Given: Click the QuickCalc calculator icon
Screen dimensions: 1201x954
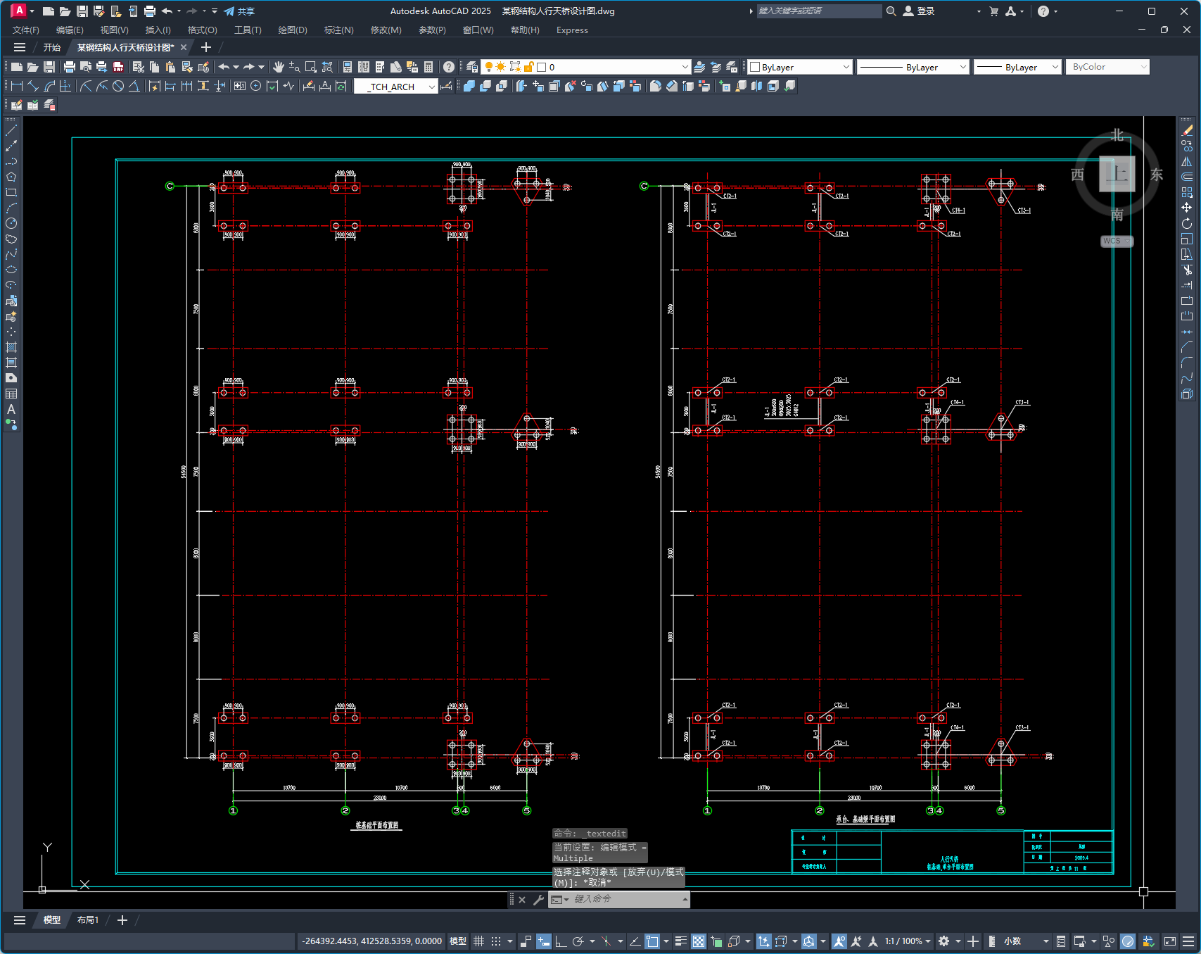Looking at the screenshot, I should point(428,67).
